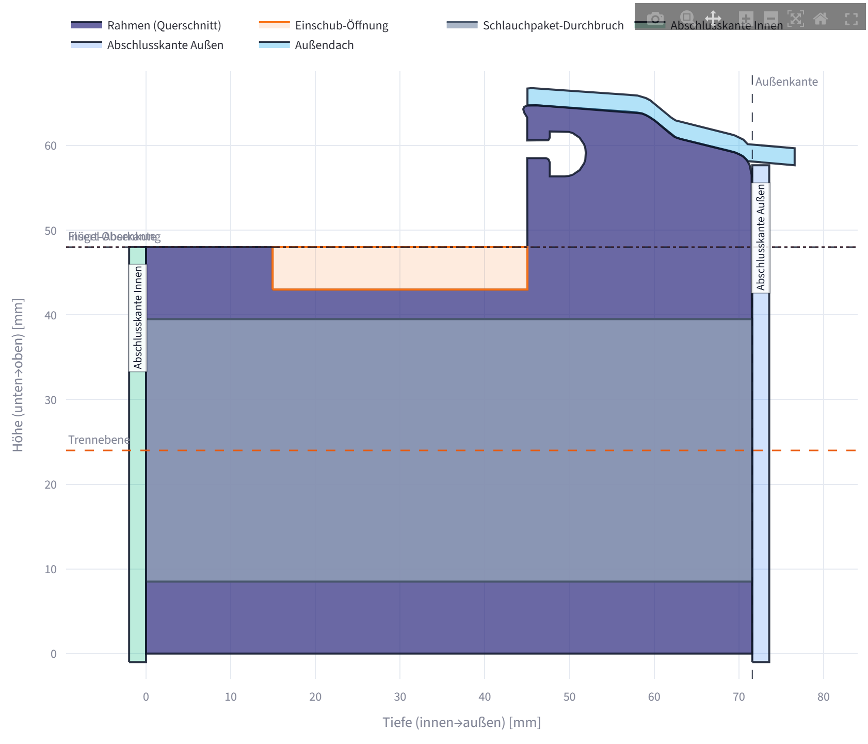This screenshot has width=868, height=744.
Task: Click the orange Einschub-Öffnung rectangle in the plot
Action: [x=400, y=269]
